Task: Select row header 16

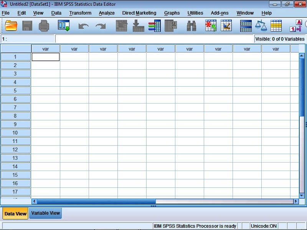Action: point(16,183)
